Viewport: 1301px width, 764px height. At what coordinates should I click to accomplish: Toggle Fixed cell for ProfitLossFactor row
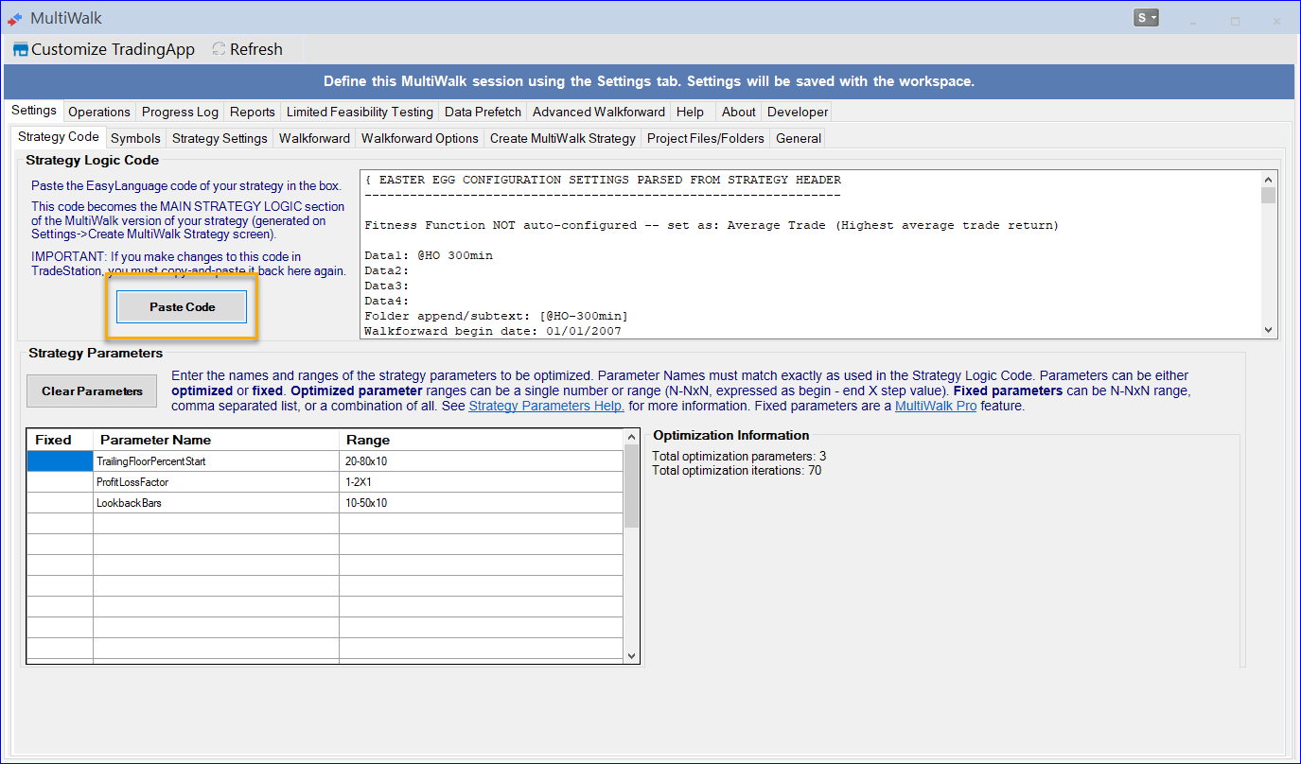(x=60, y=482)
